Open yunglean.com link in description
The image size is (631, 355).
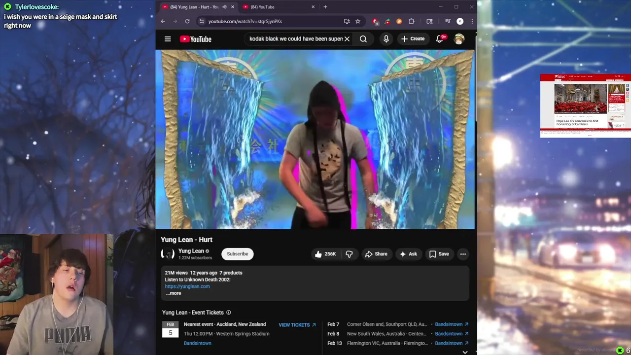tap(187, 286)
